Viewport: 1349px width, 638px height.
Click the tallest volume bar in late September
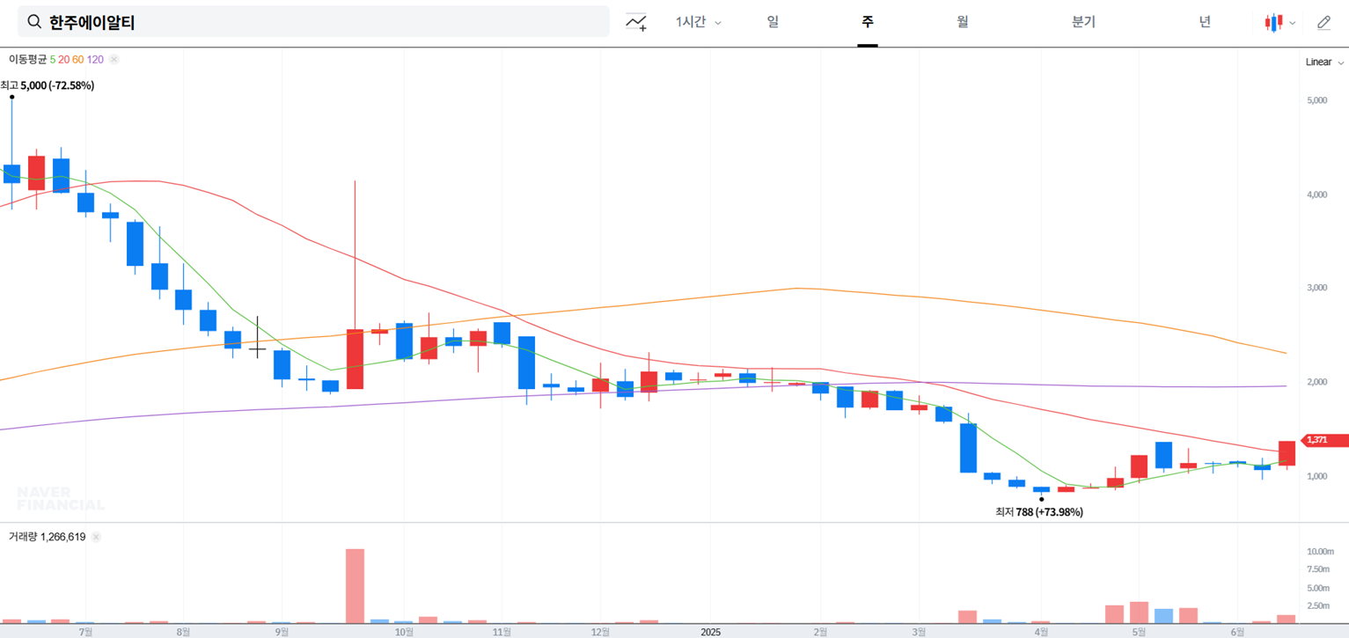pyautogui.click(x=355, y=586)
